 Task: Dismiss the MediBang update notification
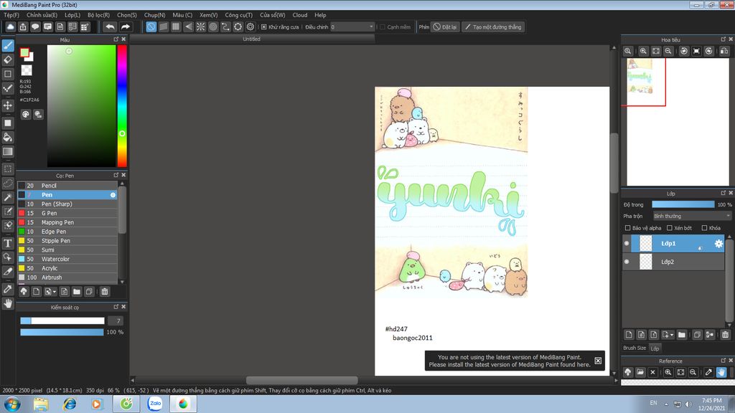point(598,361)
